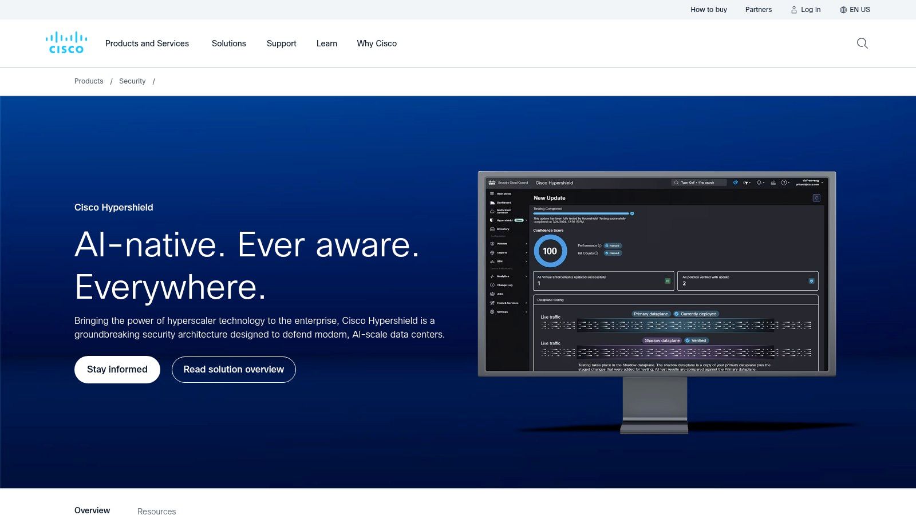
Task: Open the Why Cisco menu
Action: pos(377,43)
